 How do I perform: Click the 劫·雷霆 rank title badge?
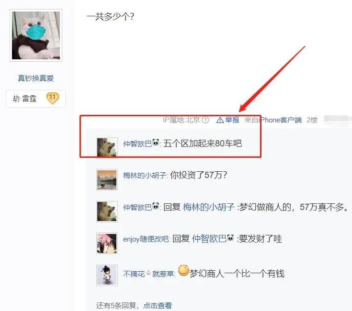(36, 99)
